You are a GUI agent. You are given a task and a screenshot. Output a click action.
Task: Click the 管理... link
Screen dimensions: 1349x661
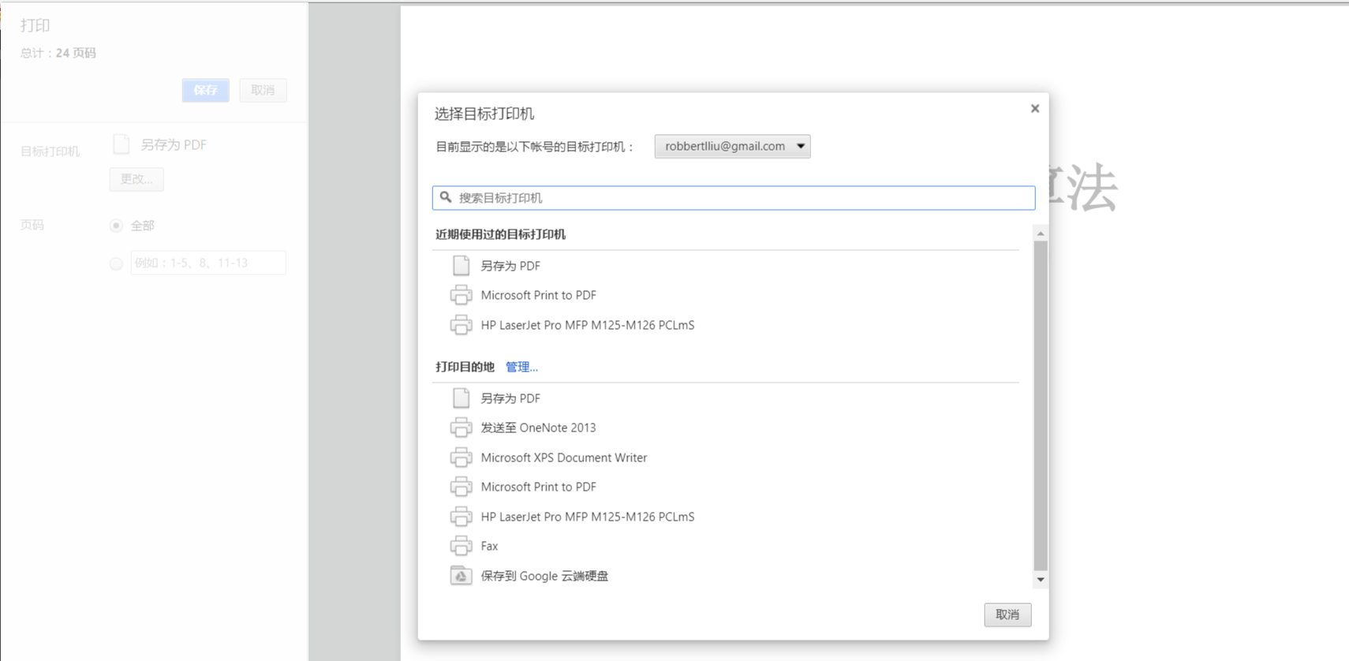click(x=521, y=367)
